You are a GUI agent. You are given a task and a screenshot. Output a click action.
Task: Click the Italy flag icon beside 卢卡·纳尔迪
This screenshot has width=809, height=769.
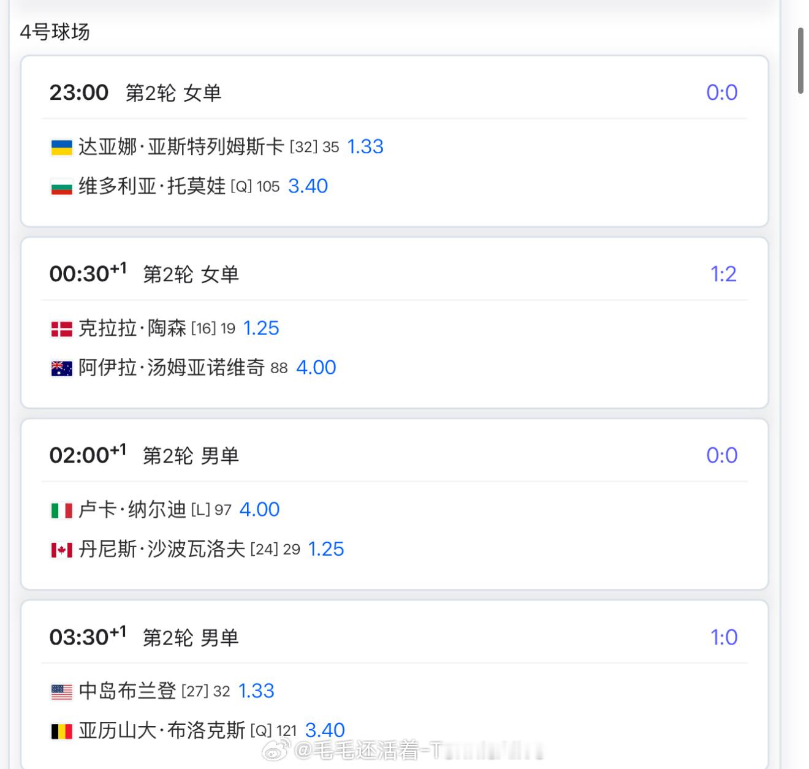coord(62,510)
